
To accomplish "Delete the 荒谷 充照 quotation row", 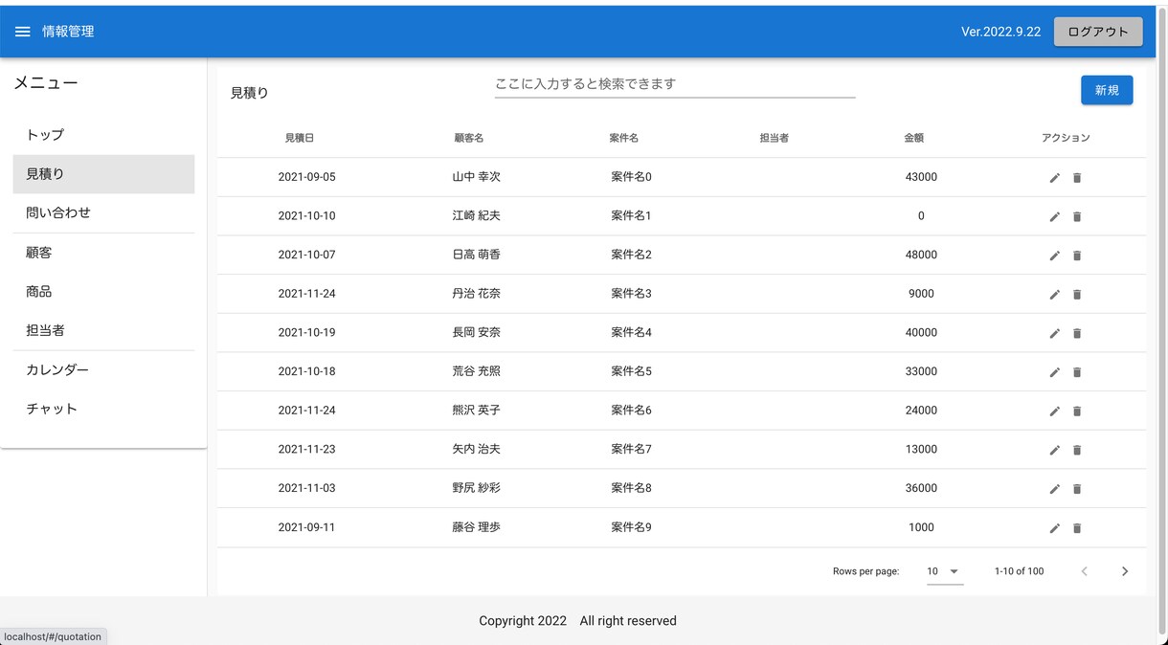I will (x=1076, y=372).
